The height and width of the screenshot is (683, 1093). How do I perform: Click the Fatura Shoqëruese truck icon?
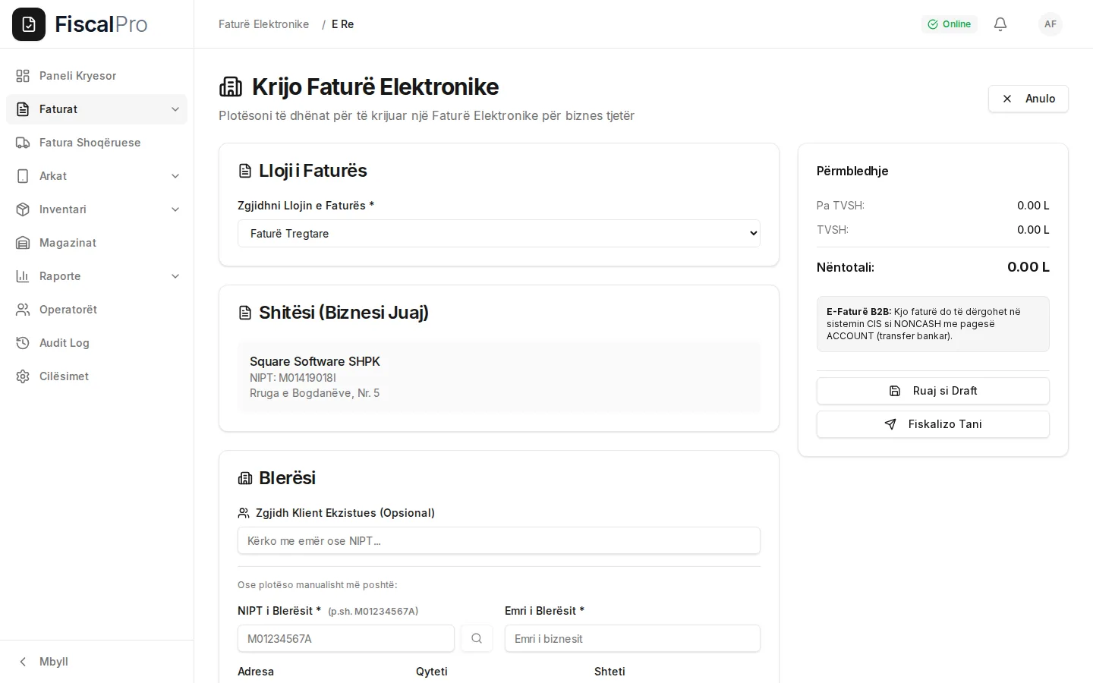pyautogui.click(x=23, y=143)
